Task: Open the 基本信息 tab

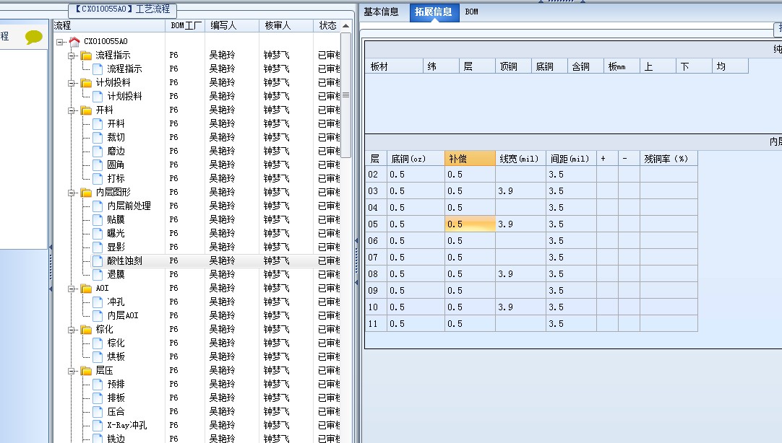Action: (381, 12)
